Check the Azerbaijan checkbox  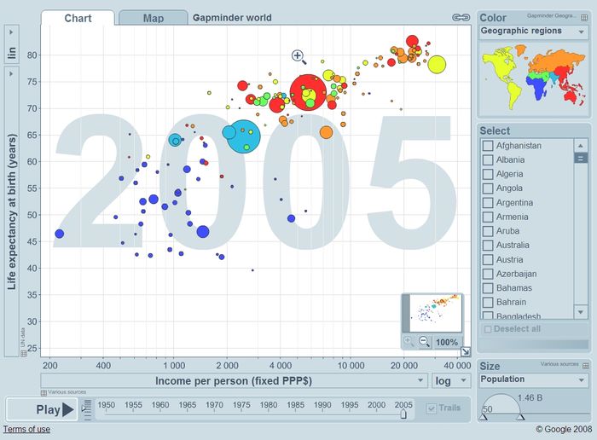coord(487,274)
